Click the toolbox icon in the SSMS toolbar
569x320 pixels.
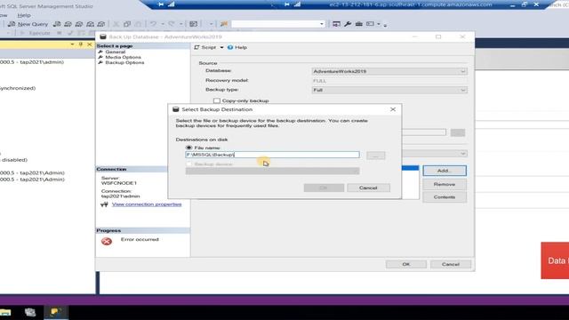coord(359,24)
